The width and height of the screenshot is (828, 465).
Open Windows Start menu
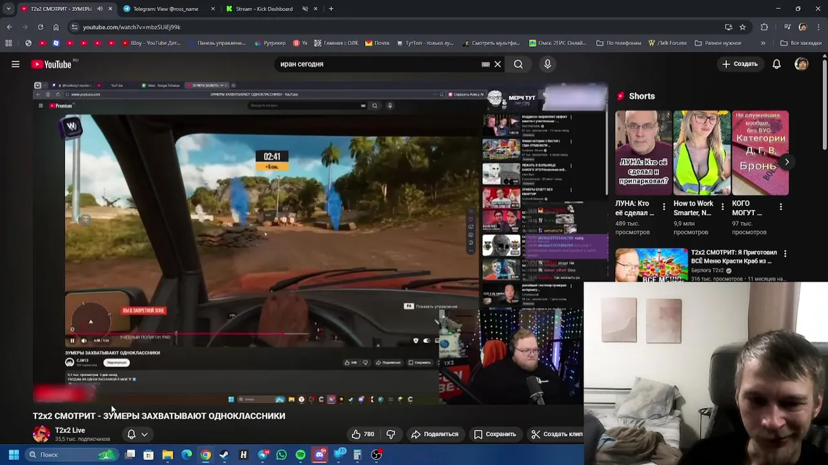coord(14,455)
